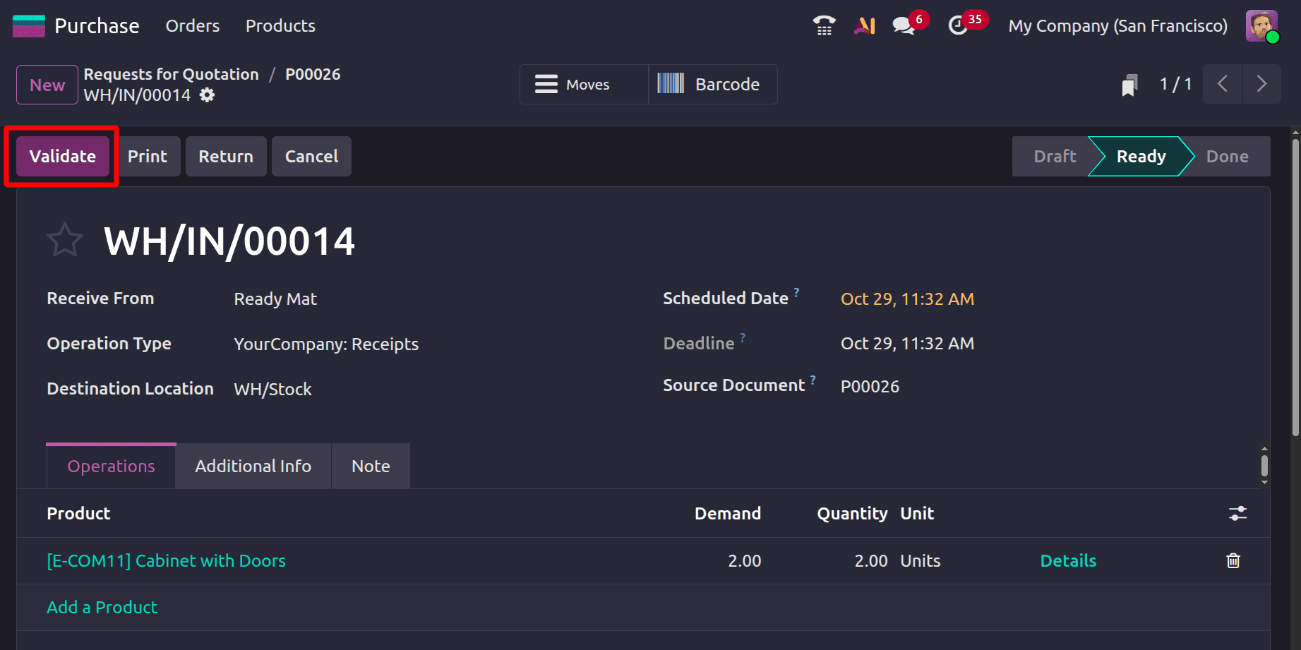Open the Orders menu
Image resolution: width=1301 pixels, height=650 pixels.
tap(192, 25)
